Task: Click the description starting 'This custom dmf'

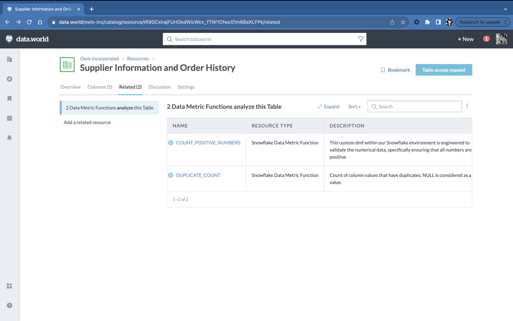Action: pos(400,150)
